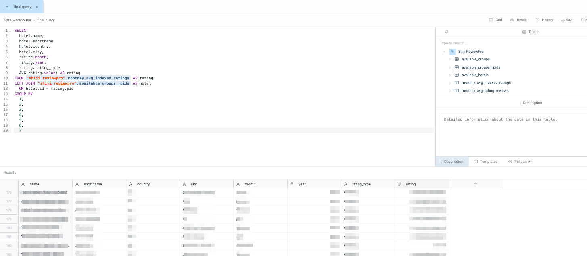
Task: Select result row 177
Action: (9, 201)
